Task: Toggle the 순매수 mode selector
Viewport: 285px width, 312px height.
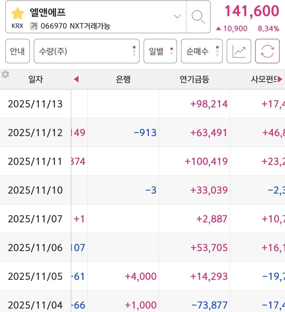Action: pyautogui.click(x=202, y=51)
